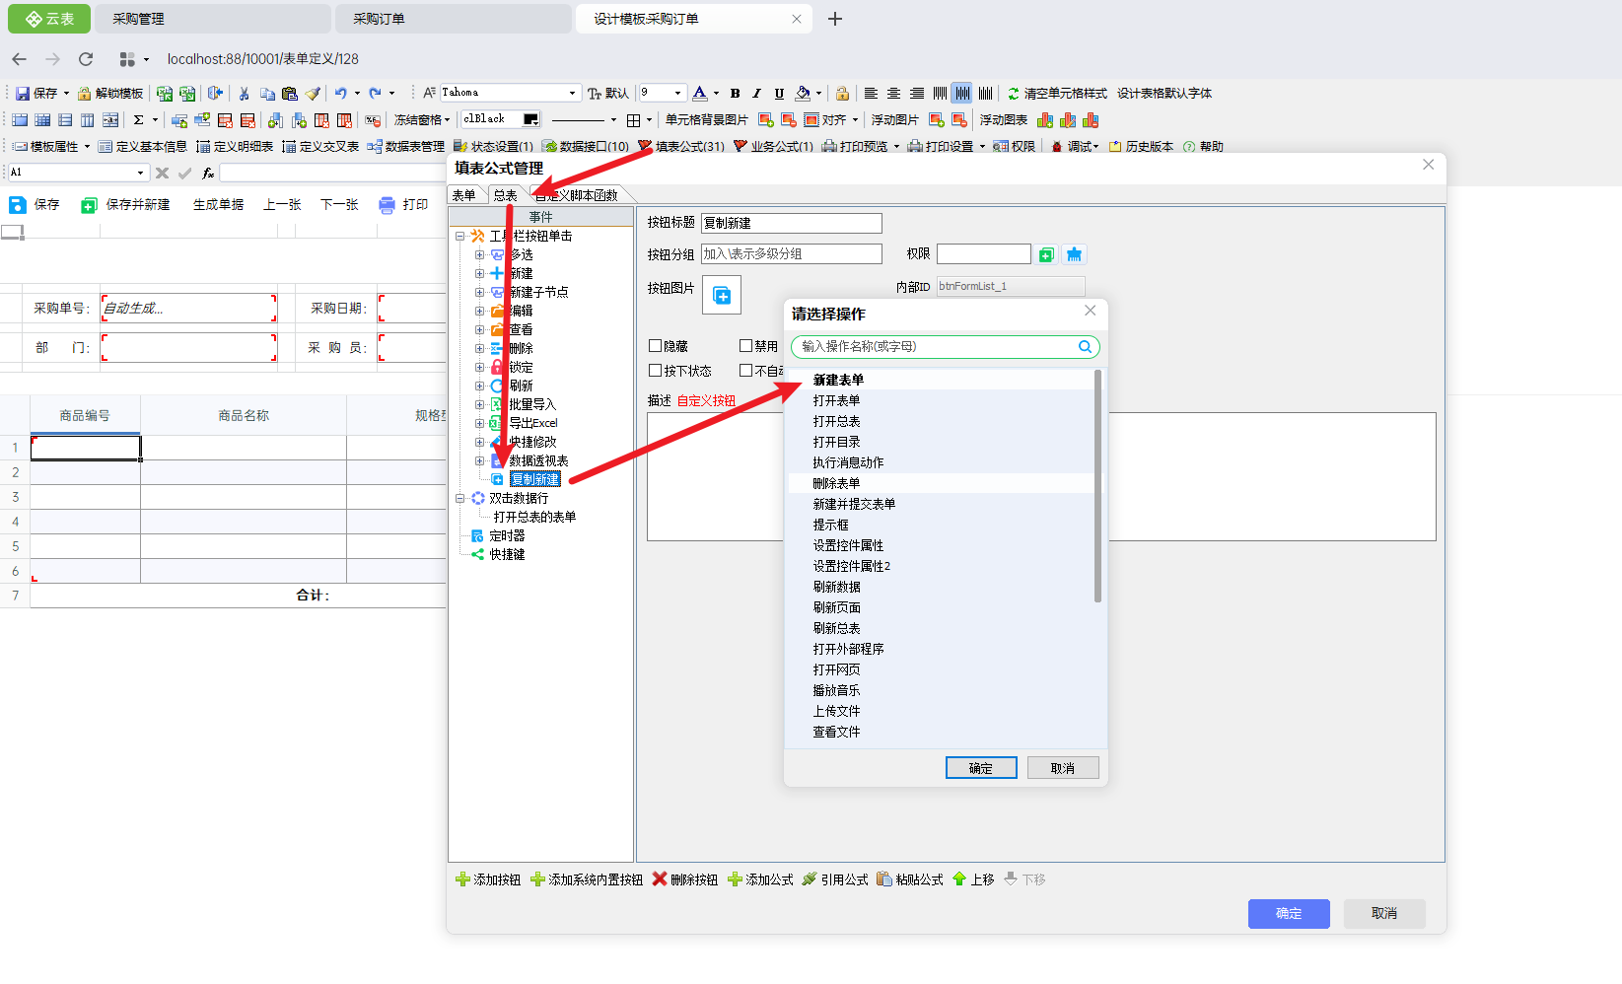This screenshot has width=1622, height=984.
Task: Toggle the 隐藏 checkbox
Action: pos(655,346)
